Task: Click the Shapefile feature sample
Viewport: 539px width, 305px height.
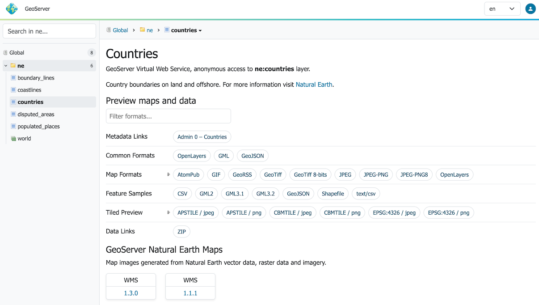Action: (x=333, y=194)
